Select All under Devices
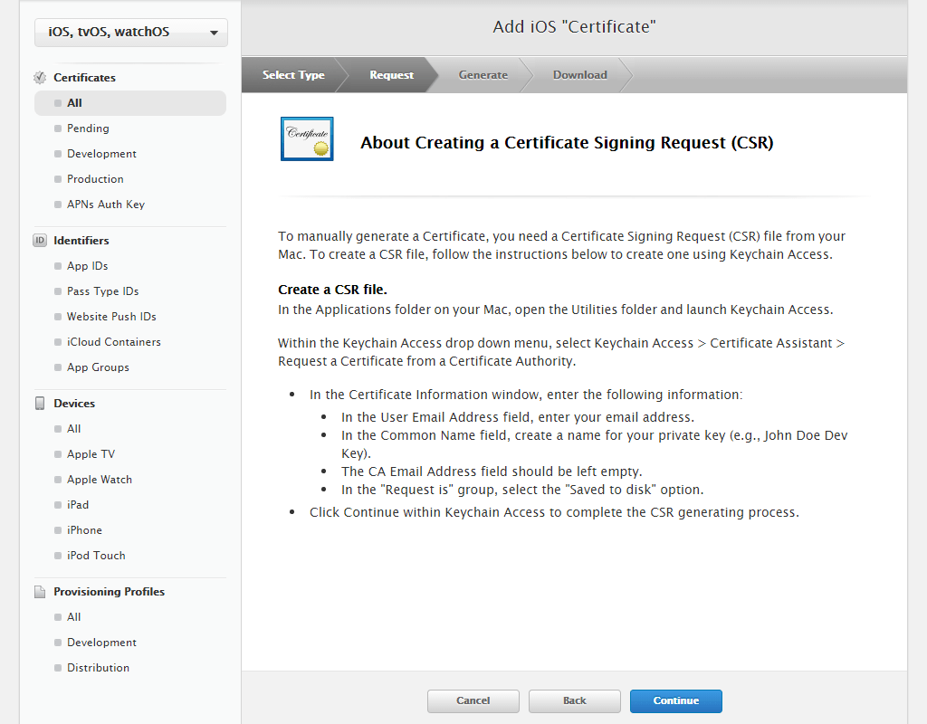The width and height of the screenshot is (927, 724). [73, 428]
